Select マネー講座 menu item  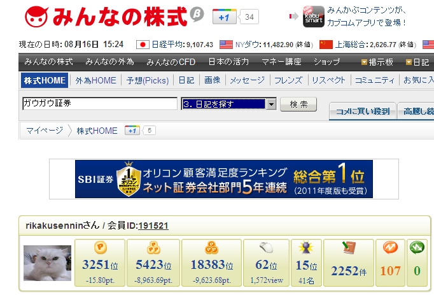pyautogui.click(x=281, y=62)
